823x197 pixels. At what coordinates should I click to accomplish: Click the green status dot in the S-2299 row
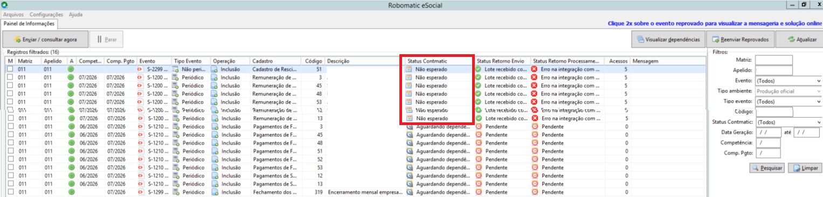pyautogui.click(x=71, y=69)
